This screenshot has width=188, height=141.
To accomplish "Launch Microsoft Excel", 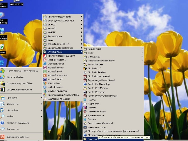I will click(63, 71).
